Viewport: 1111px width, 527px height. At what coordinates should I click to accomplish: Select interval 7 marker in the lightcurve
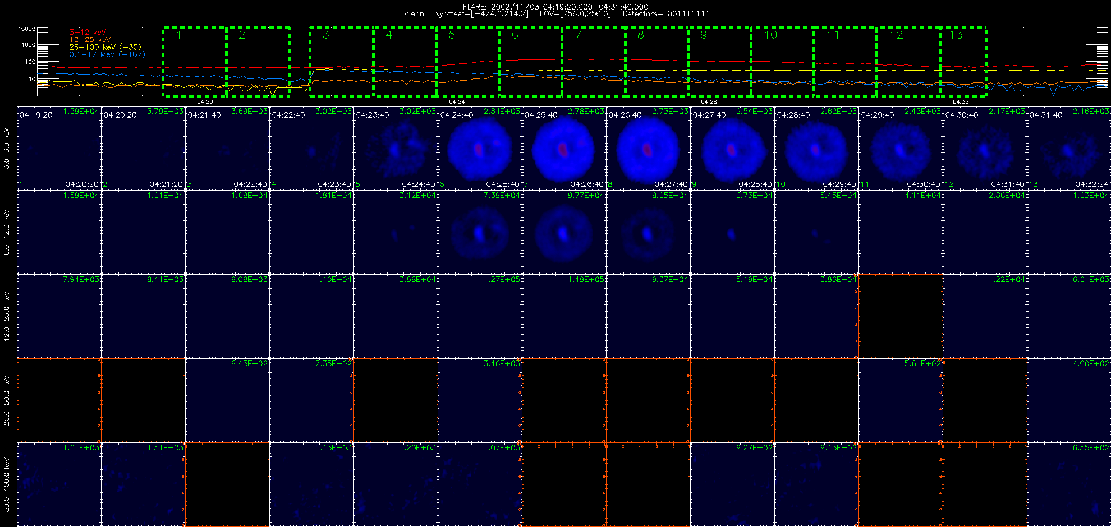pos(578,35)
